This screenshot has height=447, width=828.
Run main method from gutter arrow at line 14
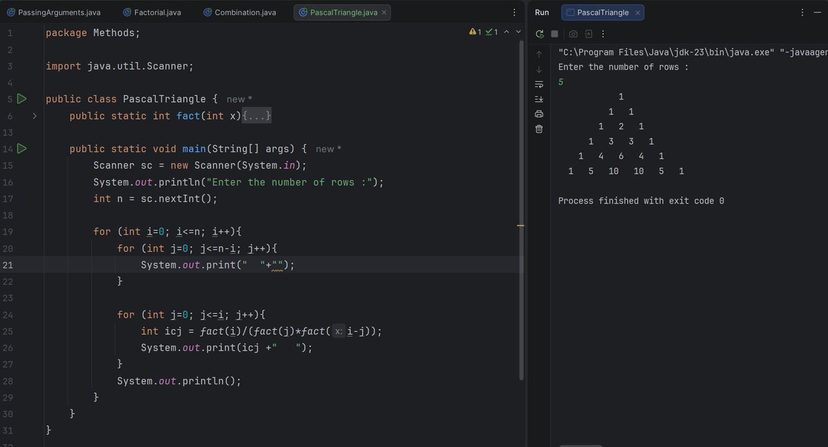[x=21, y=148]
